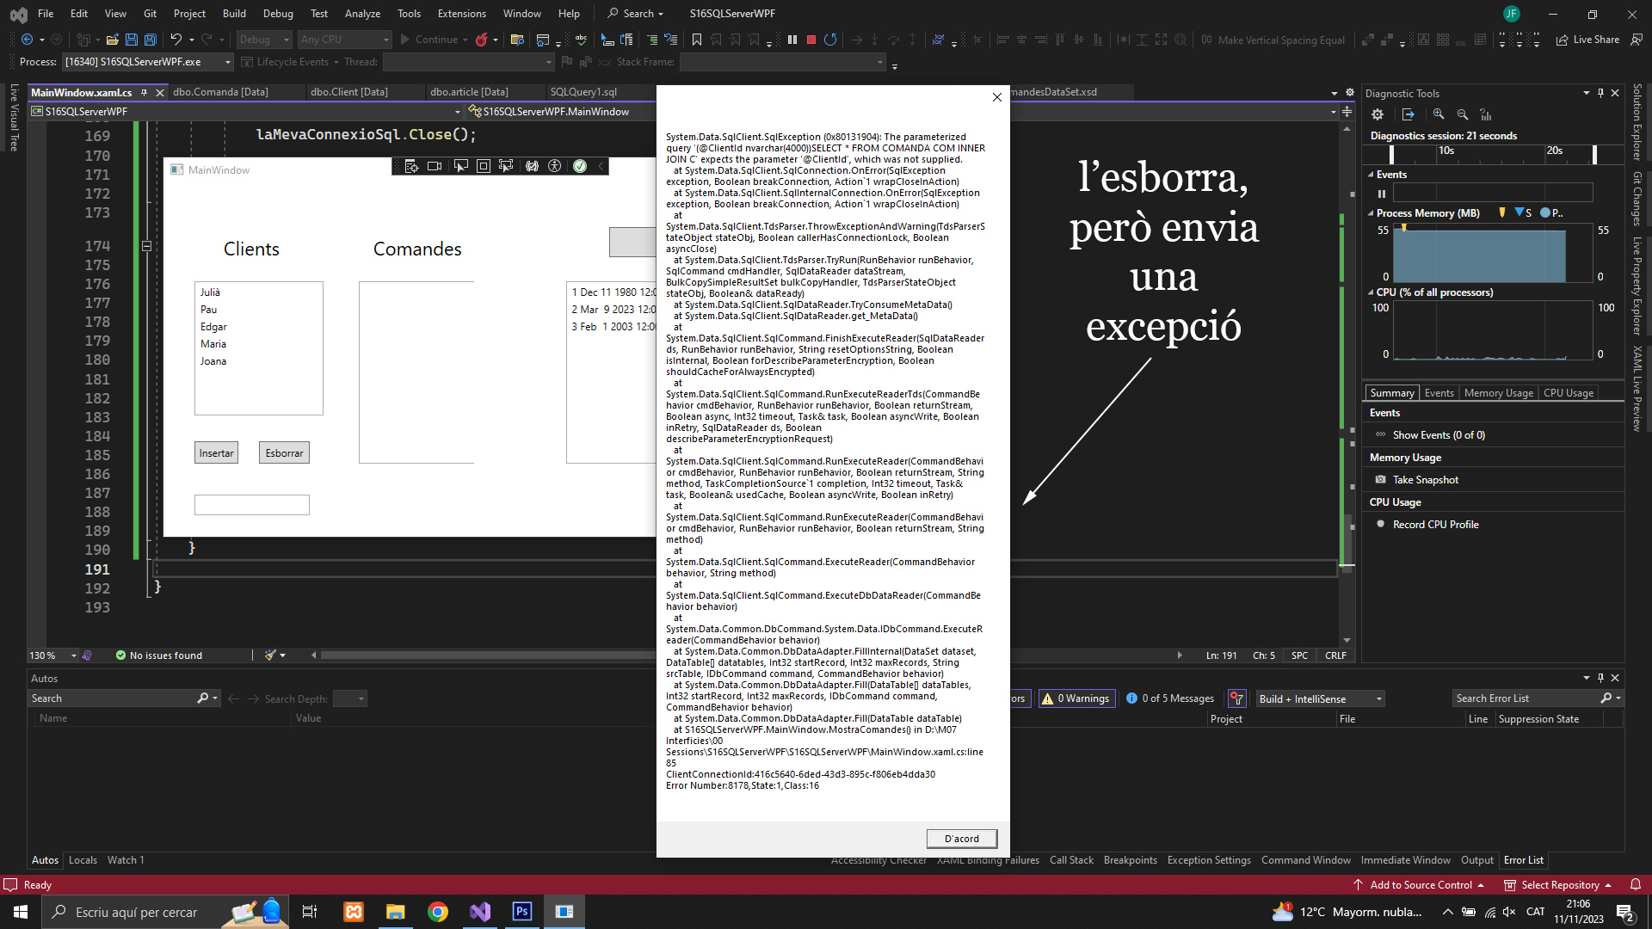Open the Debug menu

click(278, 14)
